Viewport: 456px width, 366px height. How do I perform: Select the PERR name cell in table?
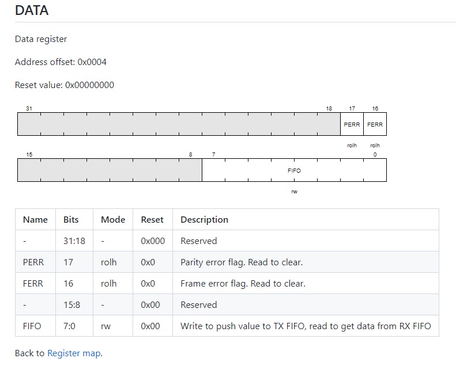[x=33, y=262]
